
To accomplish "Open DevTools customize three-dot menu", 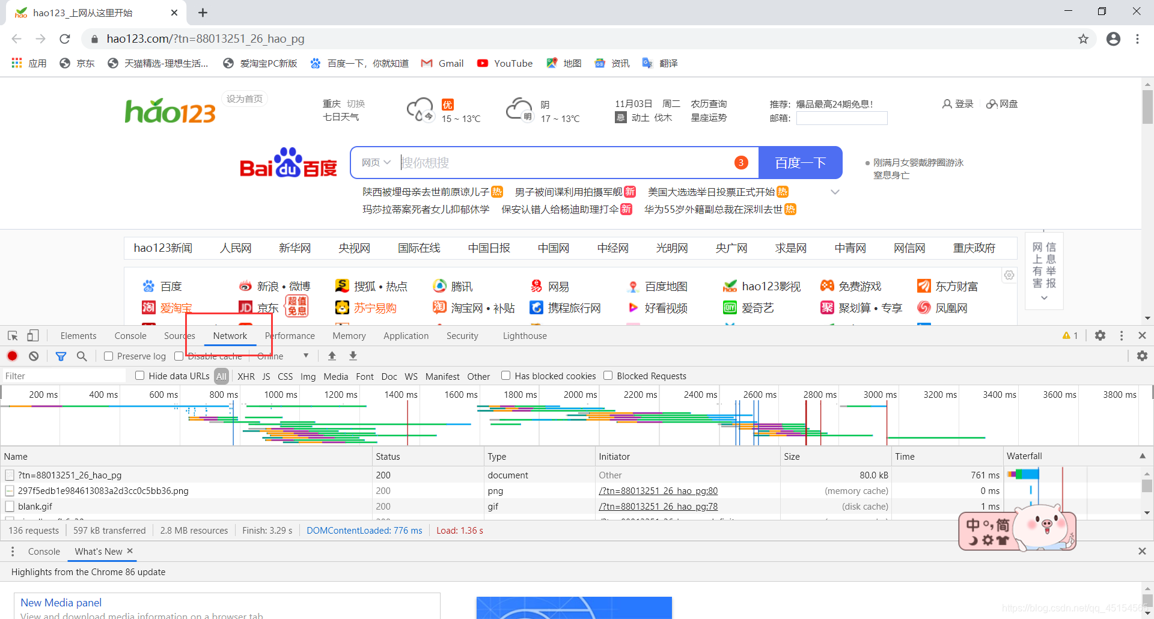I will click(x=1122, y=335).
